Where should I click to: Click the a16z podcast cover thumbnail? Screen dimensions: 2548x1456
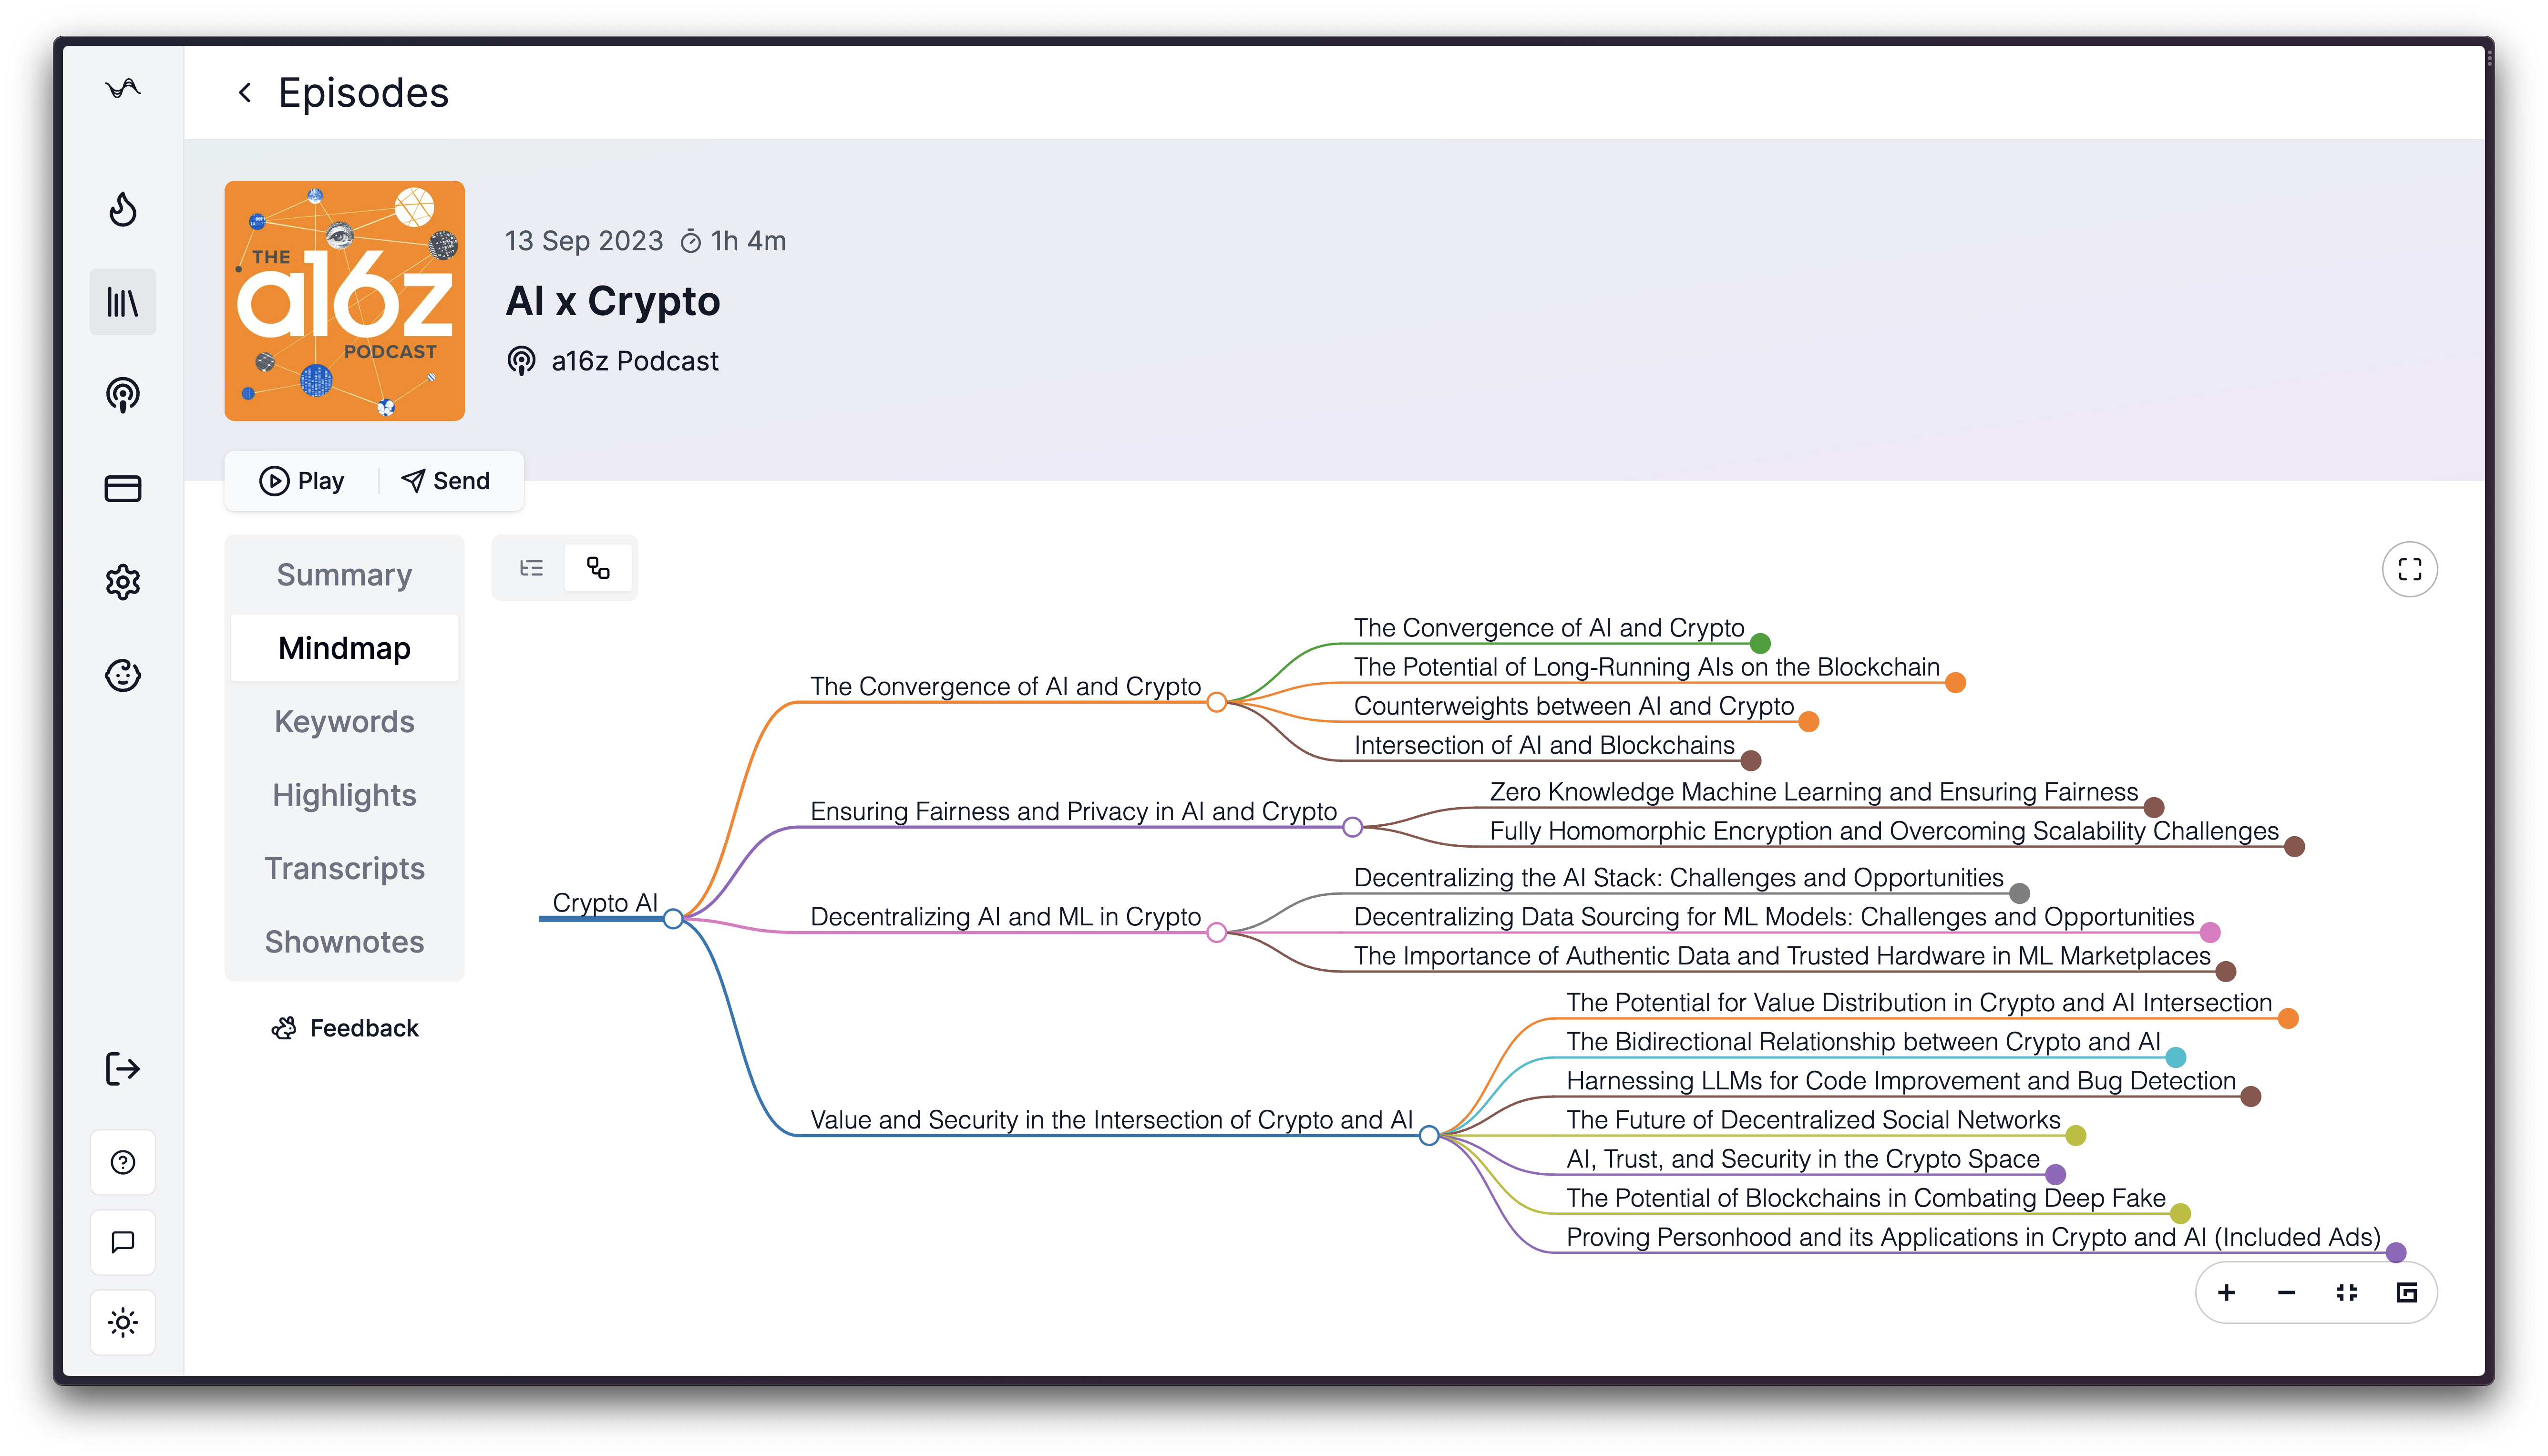tap(344, 301)
